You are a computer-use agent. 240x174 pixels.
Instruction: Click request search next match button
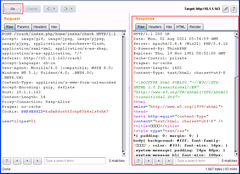coord(37,161)
